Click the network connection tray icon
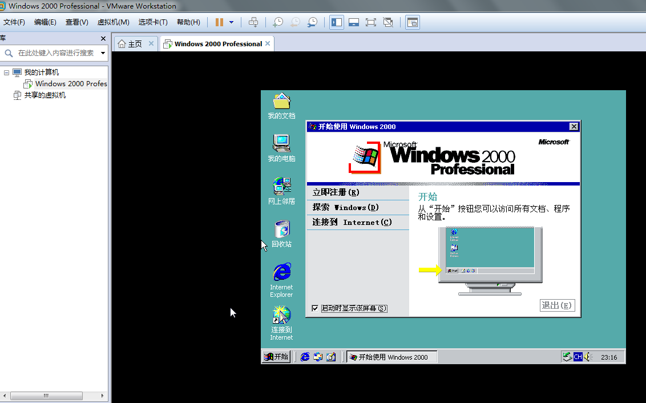The width and height of the screenshot is (646, 403). (567, 357)
